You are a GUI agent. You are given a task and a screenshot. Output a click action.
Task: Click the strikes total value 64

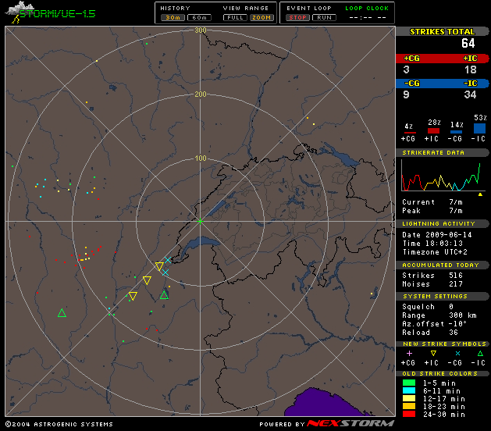tap(468, 43)
